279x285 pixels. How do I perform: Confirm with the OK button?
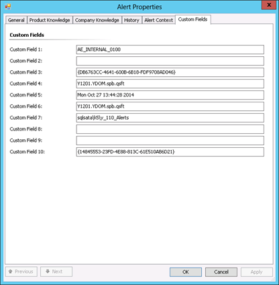[186, 272]
